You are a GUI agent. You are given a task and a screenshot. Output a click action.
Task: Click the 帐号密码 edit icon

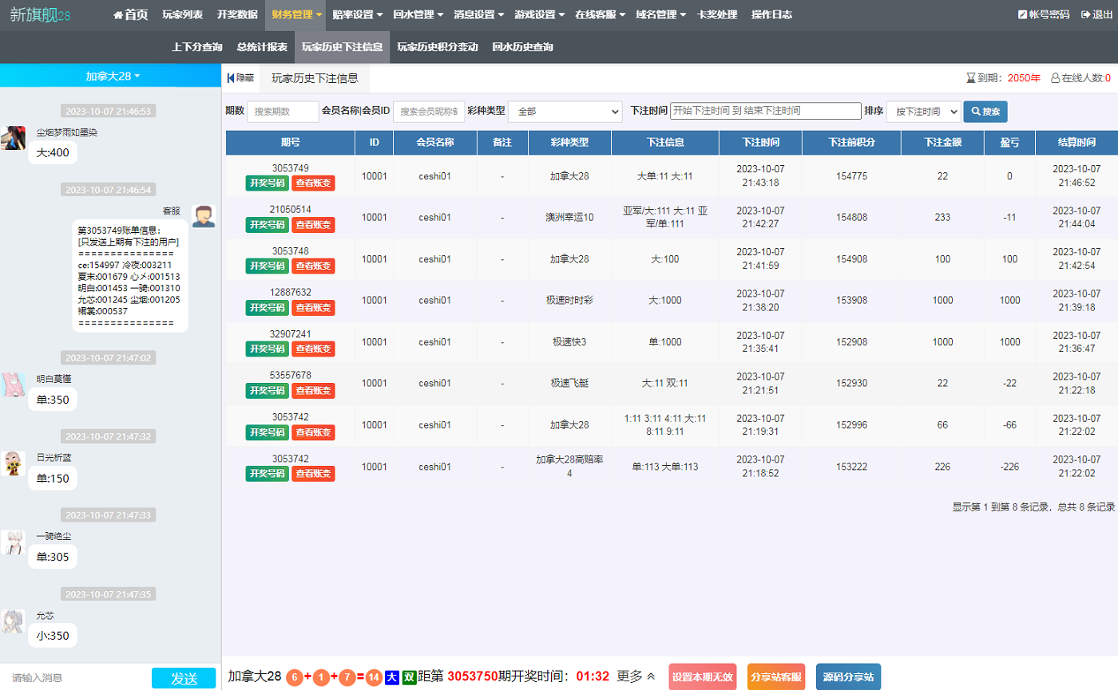[x=1023, y=15]
